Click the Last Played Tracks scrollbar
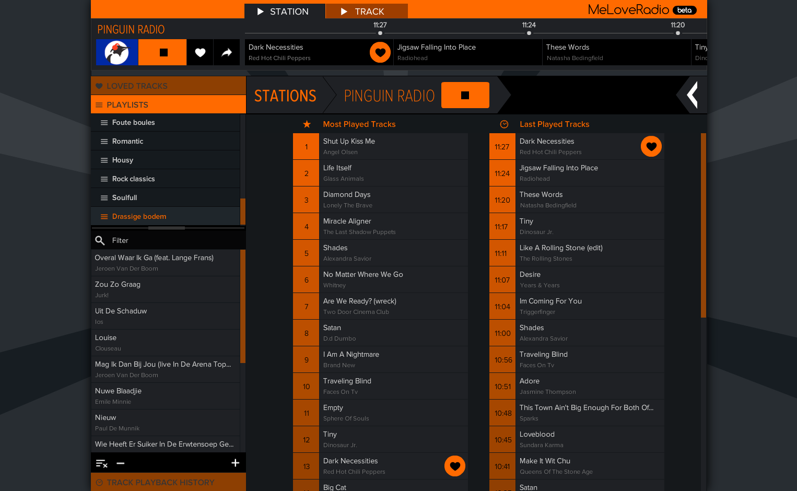Screen dimensions: 797x491 (x=704, y=225)
